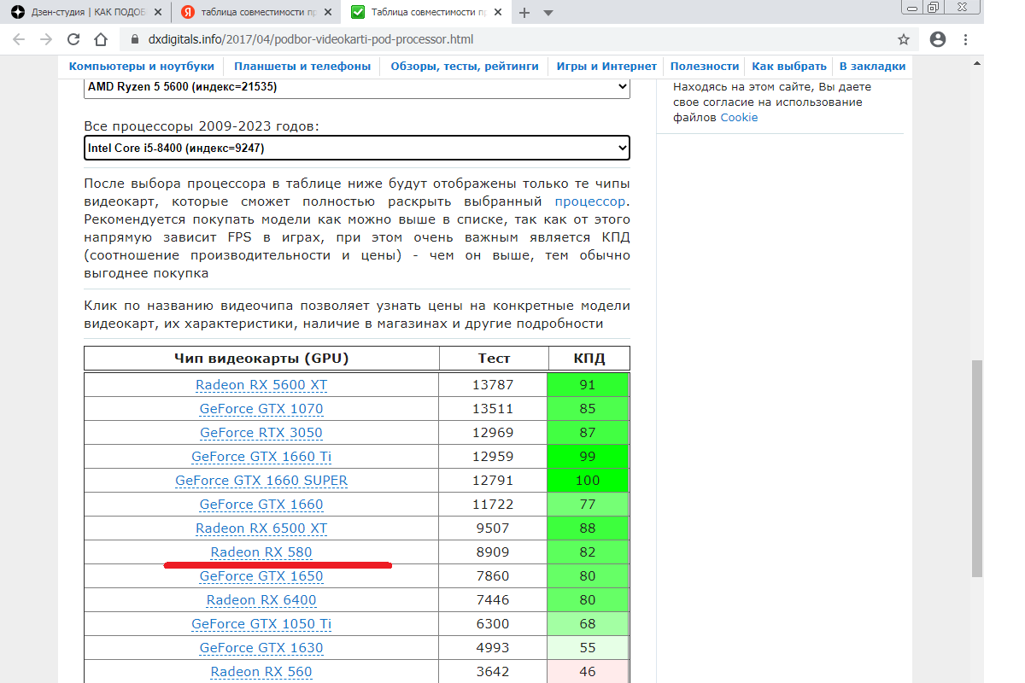Image resolution: width=1025 pixels, height=683 pixels.
Task: Reload the current page
Action: click(73, 39)
